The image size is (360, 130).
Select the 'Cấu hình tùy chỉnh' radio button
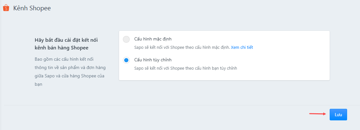[126, 60]
